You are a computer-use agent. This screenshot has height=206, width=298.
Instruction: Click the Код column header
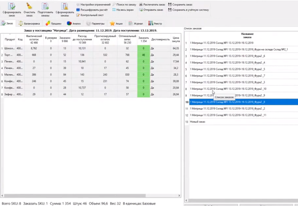click(20, 39)
